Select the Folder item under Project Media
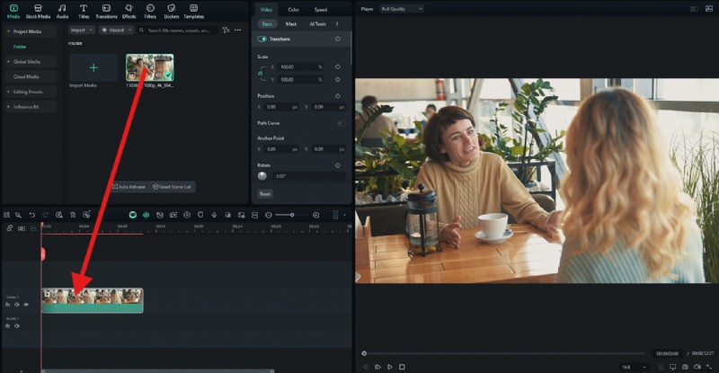The height and width of the screenshot is (373, 719). point(20,47)
